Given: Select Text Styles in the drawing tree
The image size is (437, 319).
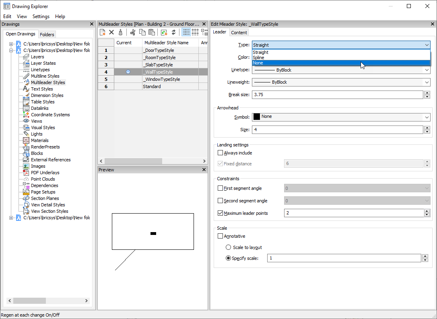Looking at the screenshot, I should [42, 89].
